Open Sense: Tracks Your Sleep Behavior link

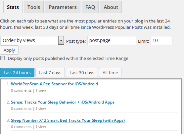[x=63, y=102]
